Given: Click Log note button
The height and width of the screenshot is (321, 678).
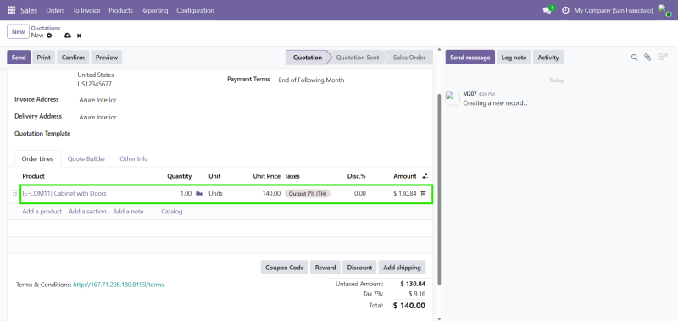Looking at the screenshot, I should pyautogui.click(x=514, y=57).
